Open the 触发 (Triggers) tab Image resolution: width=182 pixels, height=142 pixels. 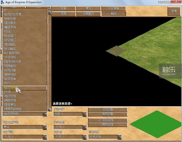tap(113, 14)
